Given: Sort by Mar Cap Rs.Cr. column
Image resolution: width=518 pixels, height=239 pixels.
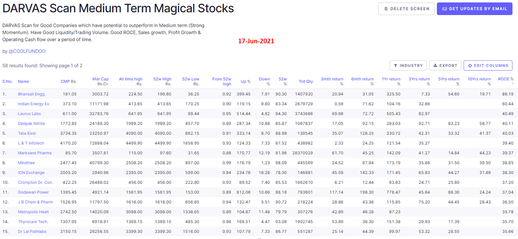Looking at the screenshot, I should [x=101, y=82].
